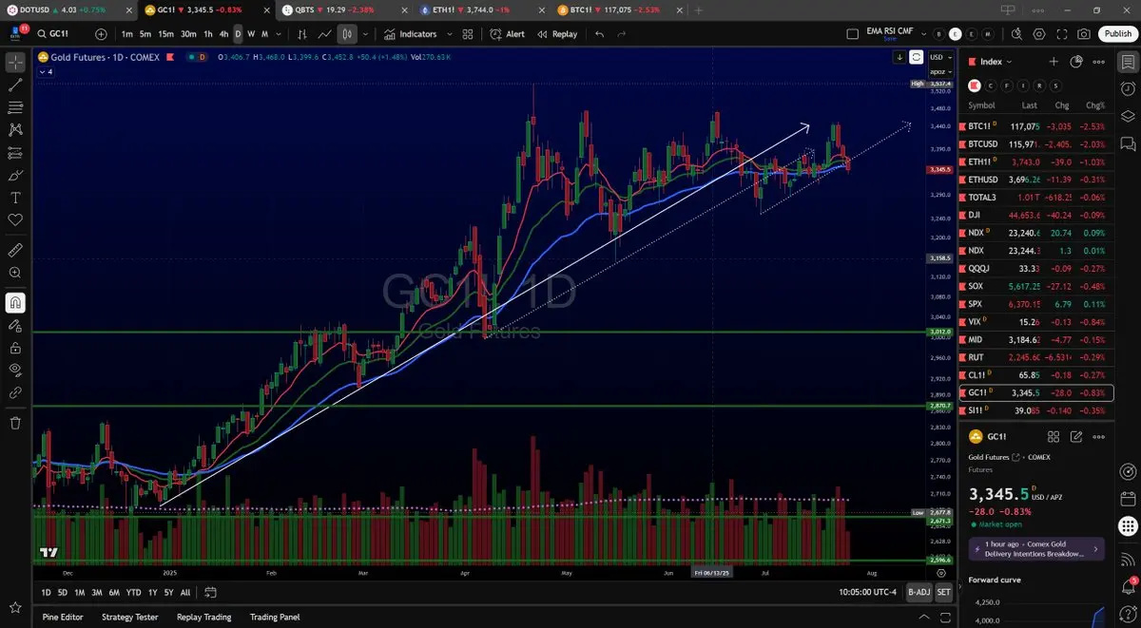Toggle hide all drawings eye icon
Image resolution: width=1141 pixels, height=628 pixels.
15,371
